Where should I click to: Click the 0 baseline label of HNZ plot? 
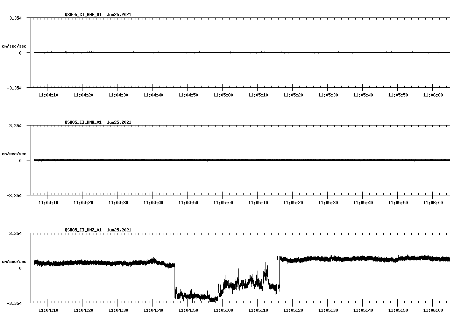click(20, 268)
